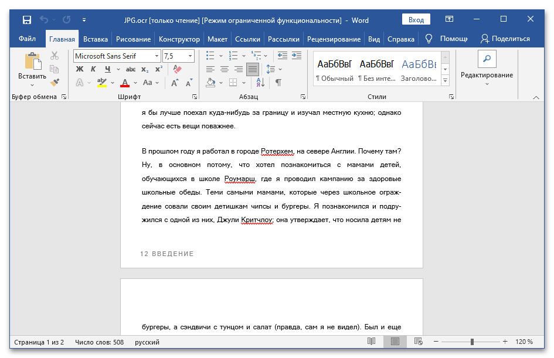
Task: Toggle underline Ч formatting
Action: [x=107, y=69]
